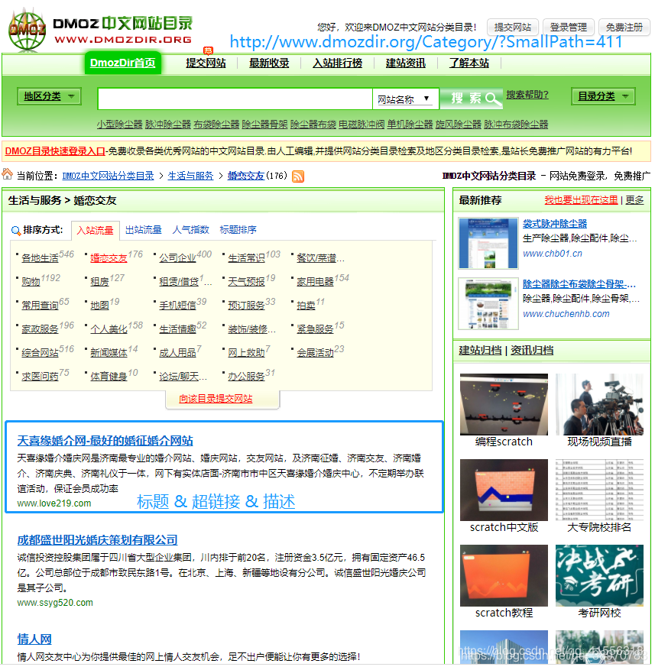Viewport: 655px width, 670px height.
Task: Click 更多 in the 最新推荐 panel
Action: coord(634,200)
